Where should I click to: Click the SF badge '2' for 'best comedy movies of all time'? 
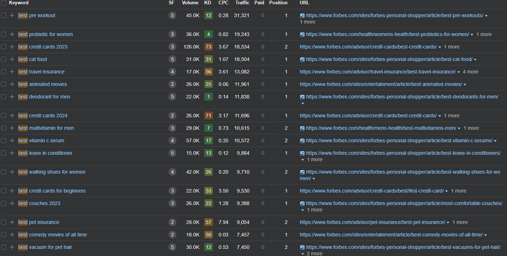172,235
